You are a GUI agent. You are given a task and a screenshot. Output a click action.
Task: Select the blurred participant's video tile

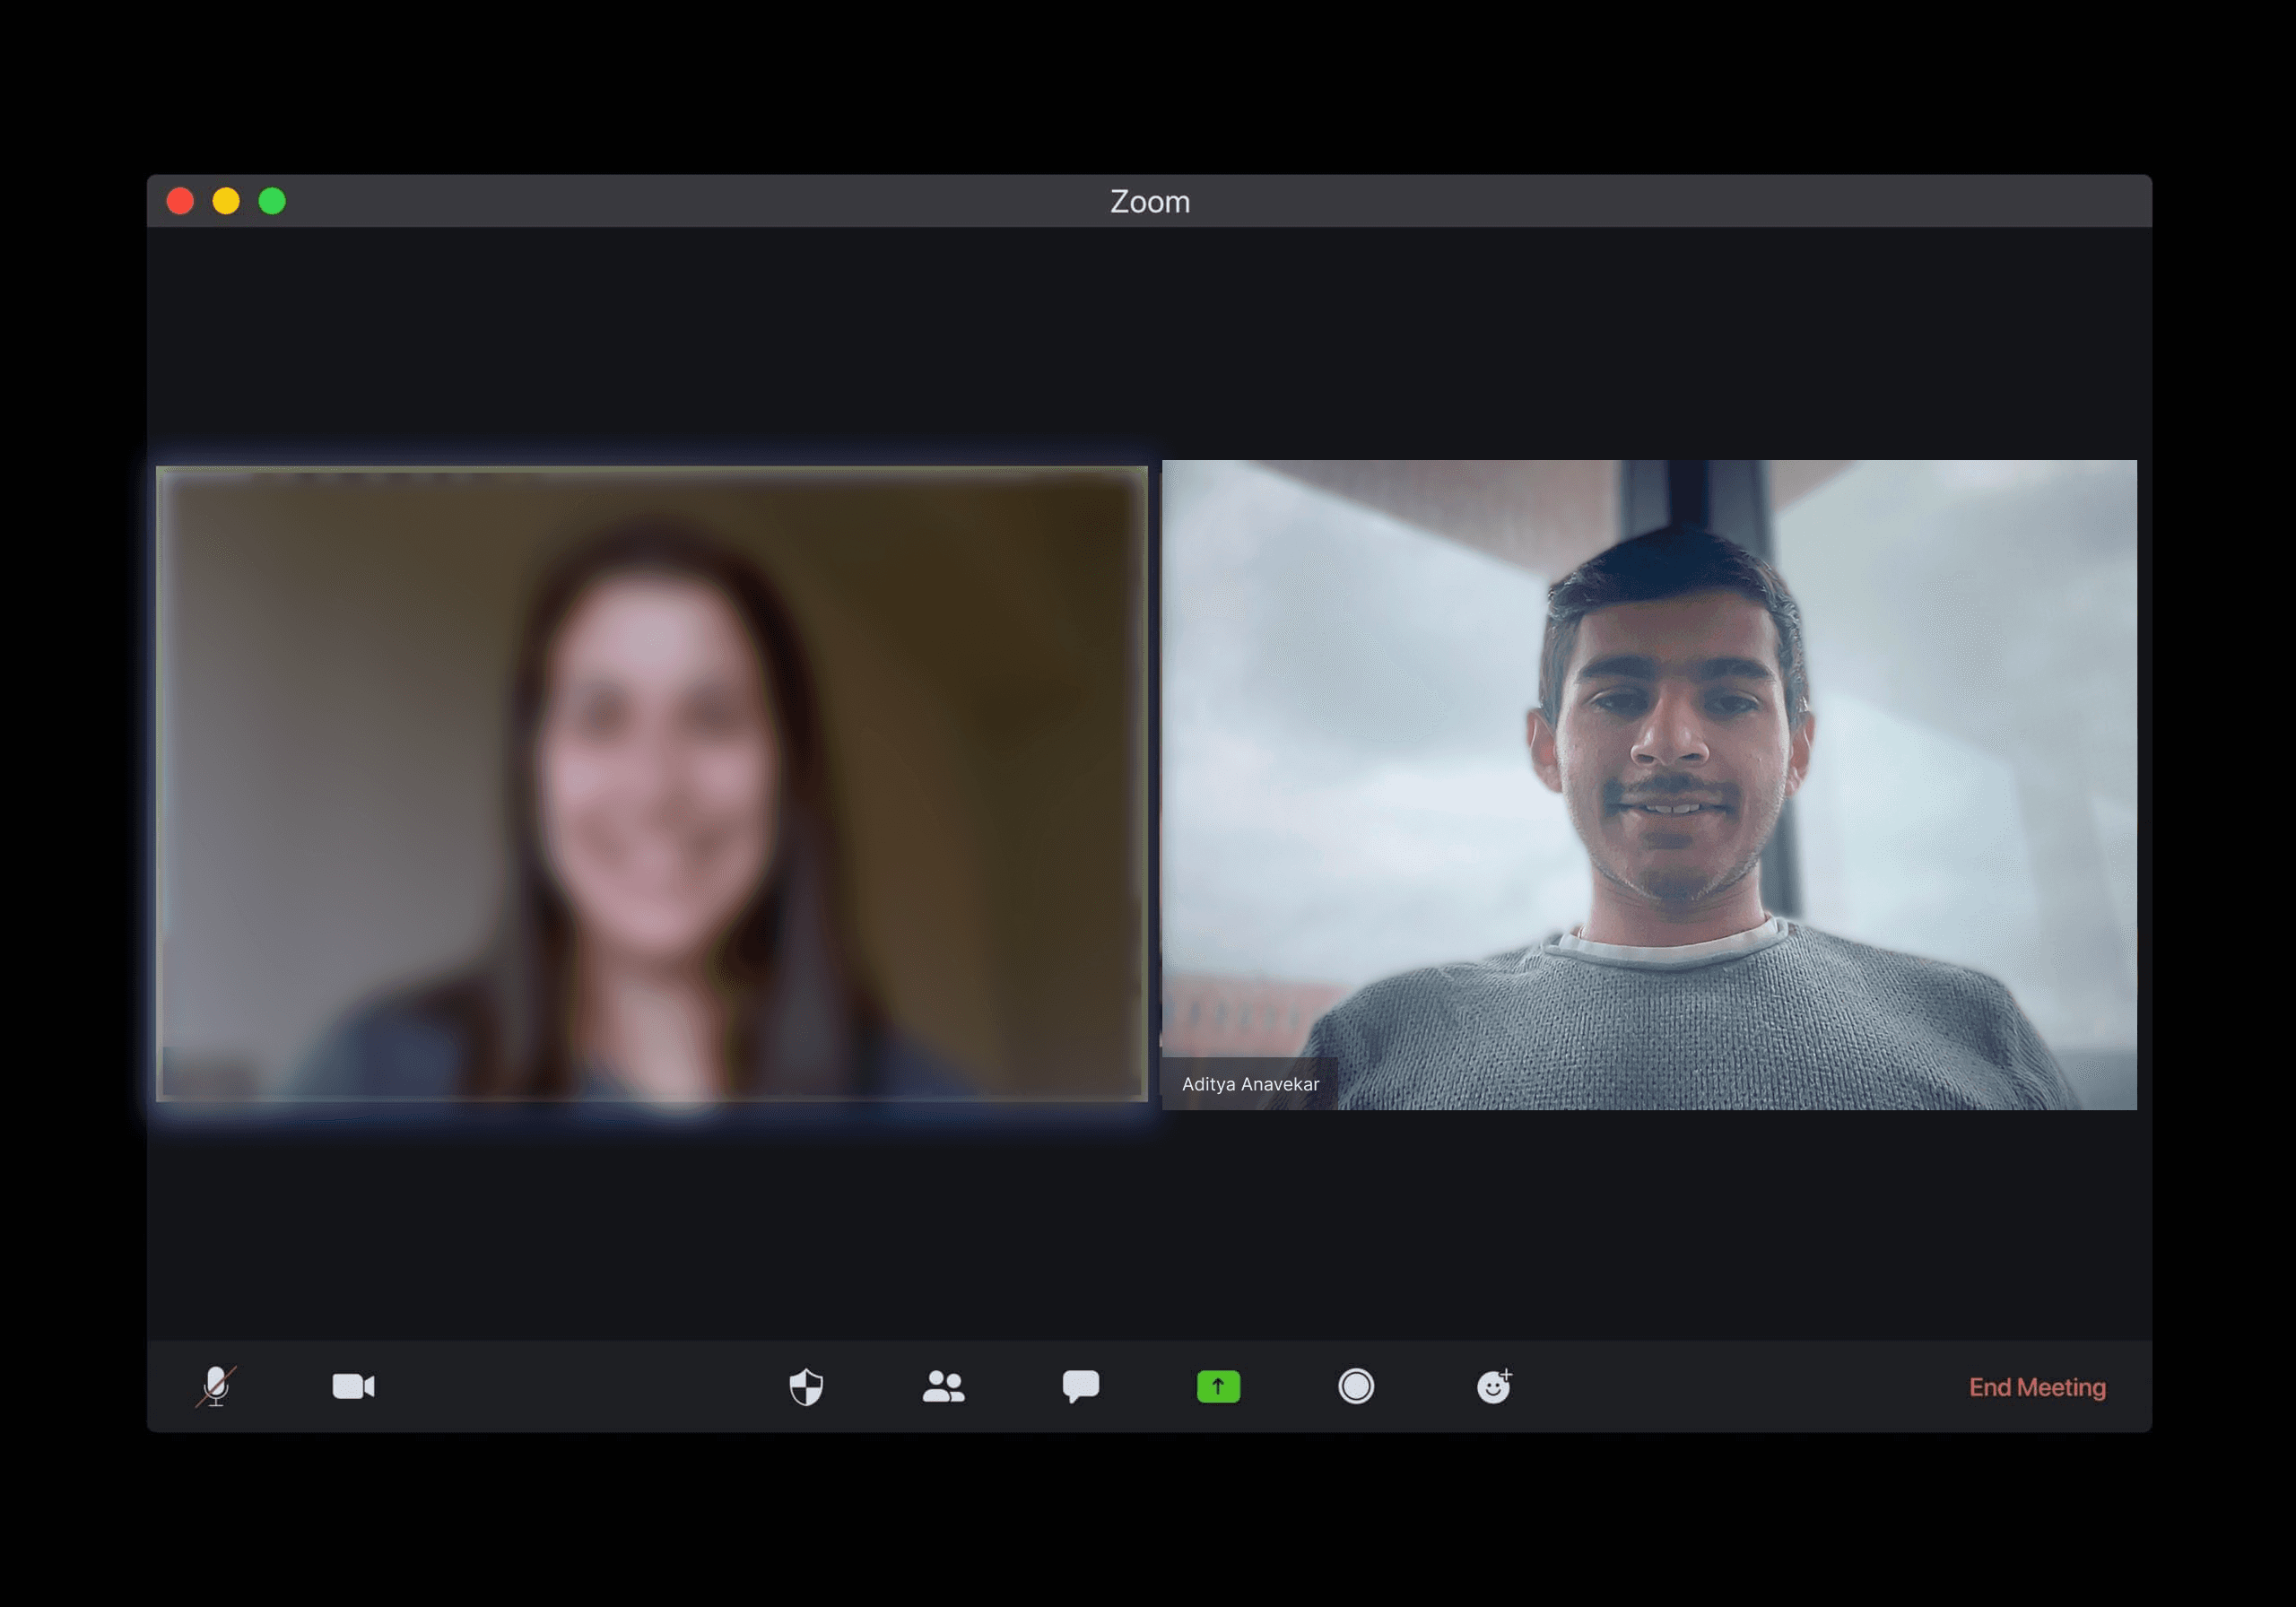(x=652, y=783)
